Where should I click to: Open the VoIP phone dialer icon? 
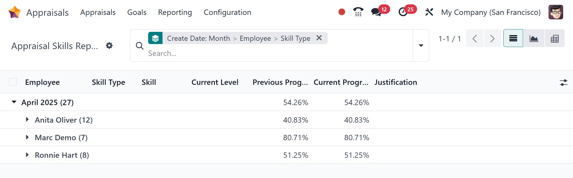click(x=358, y=12)
